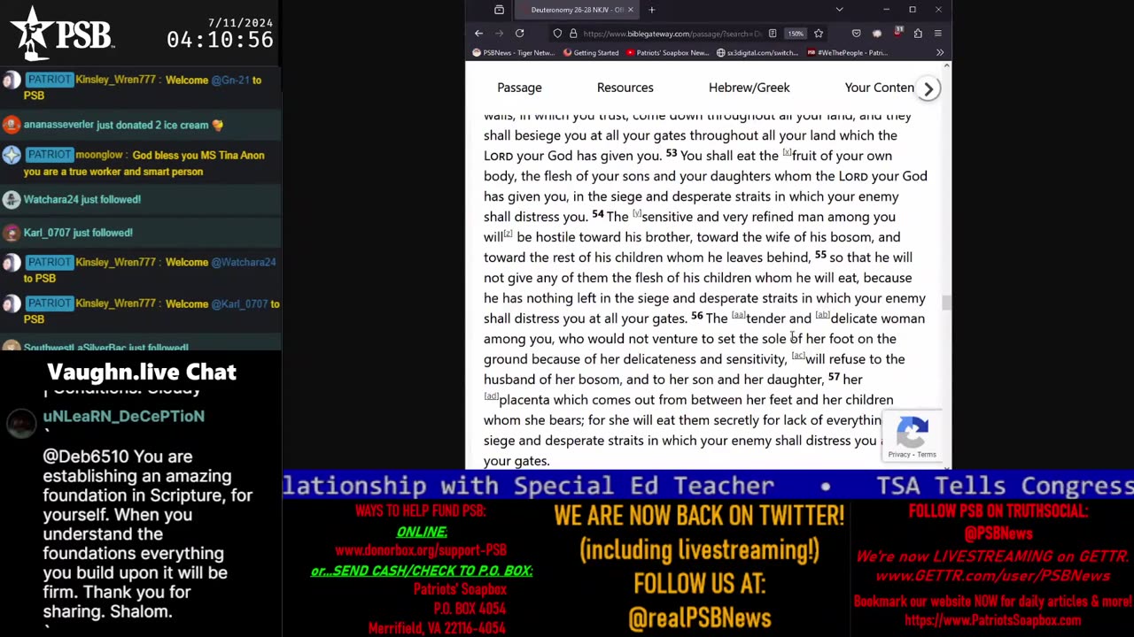Screen dimensions: 1134x637
Task: Click the @Karl_0707 mention in chat
Action: [x=239, y=303]
